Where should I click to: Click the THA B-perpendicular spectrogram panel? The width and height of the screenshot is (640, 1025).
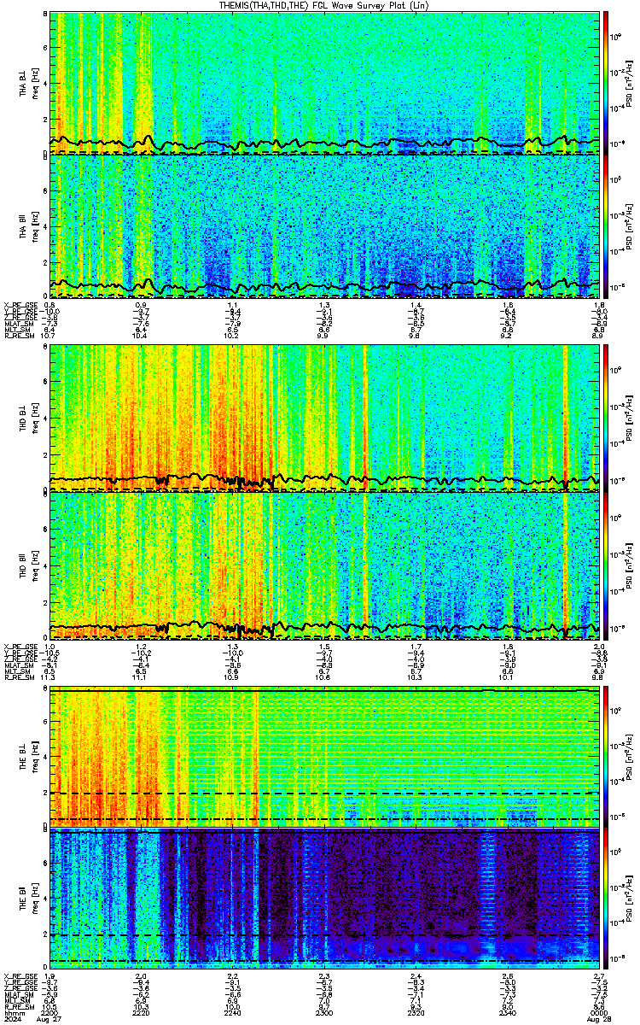click(324, 83)
